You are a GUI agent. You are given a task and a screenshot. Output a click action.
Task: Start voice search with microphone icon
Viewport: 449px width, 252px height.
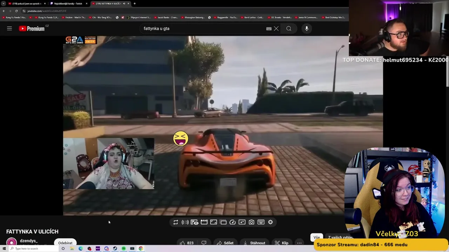[307, 29]
